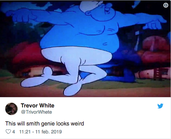Click the tweet text about the genie
This screenshot has width=171, height=139.
point(45,123)
